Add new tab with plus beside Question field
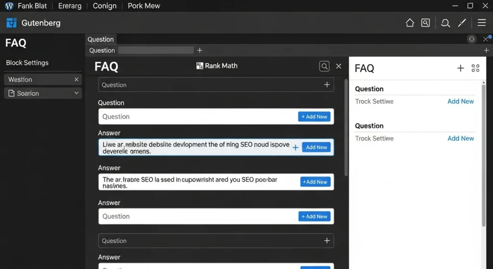Screen dimensions: 493x269 click(x=200, y=50)
